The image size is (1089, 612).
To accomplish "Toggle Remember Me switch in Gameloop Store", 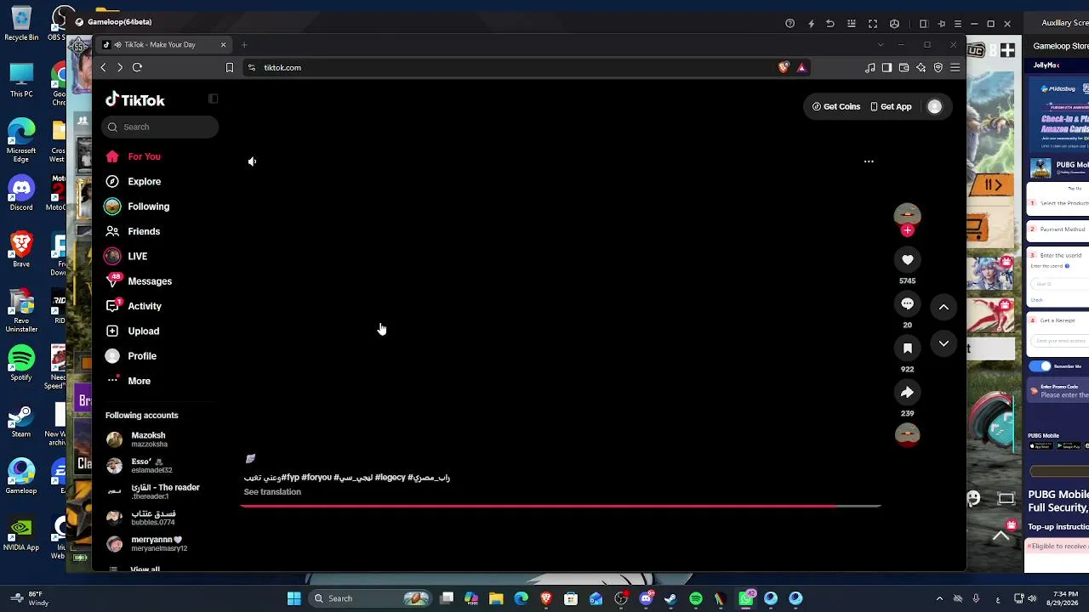I will [x=1040, y=366].
